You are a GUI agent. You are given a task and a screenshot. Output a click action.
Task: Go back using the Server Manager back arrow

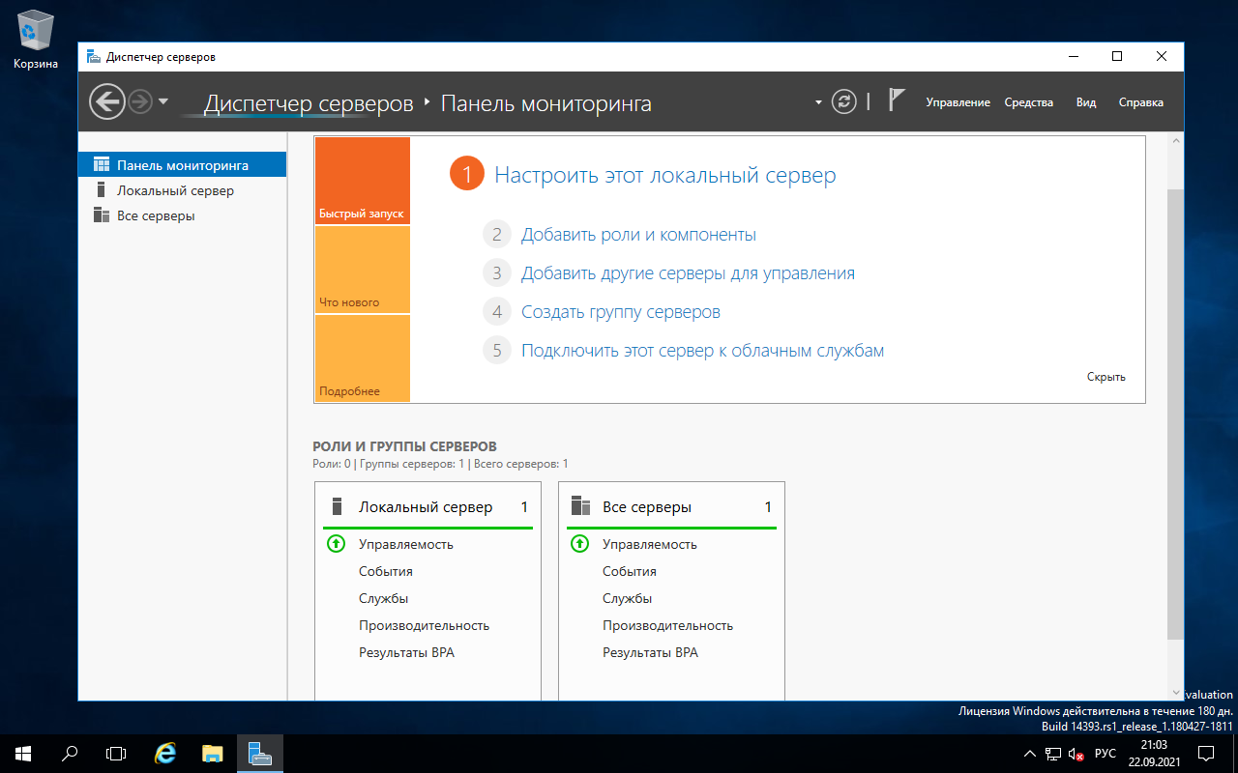point(107,101)
